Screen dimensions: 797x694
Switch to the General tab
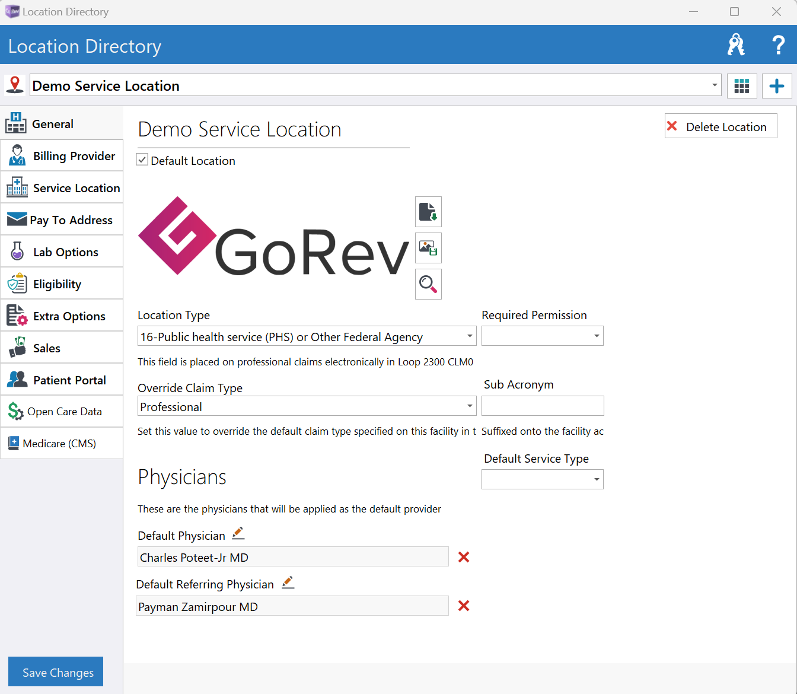click(62, 123)
